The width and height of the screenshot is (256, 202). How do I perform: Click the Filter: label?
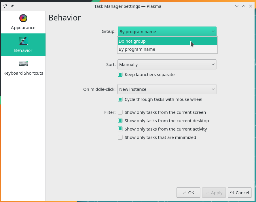[x=110, y=112]
